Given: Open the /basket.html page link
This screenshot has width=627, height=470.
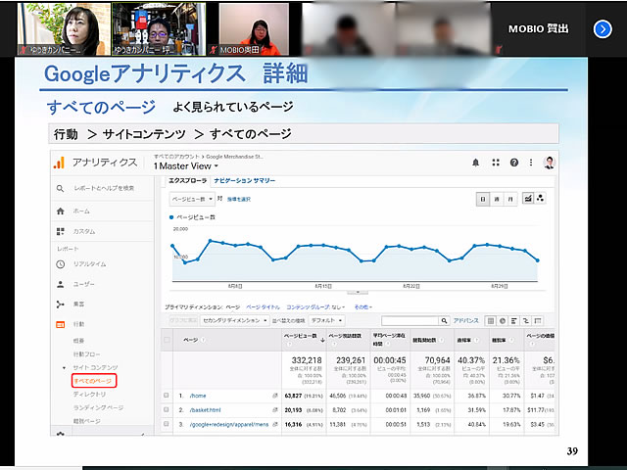Looking at the screenshot, I should 205,410.
